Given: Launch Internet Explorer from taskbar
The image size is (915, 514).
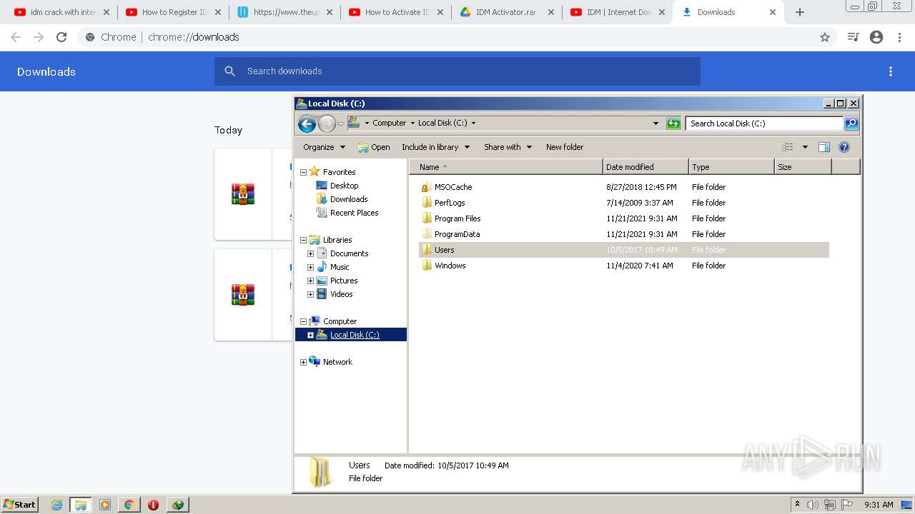Looking at the screenshot, I should [x=57, y=505].
